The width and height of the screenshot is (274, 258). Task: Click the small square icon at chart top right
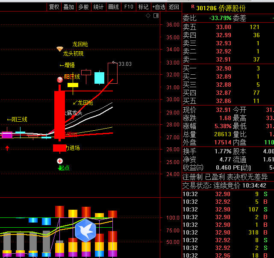point(156,16)
